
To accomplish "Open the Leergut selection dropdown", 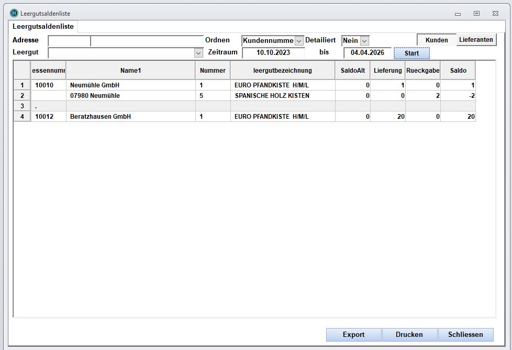I will click(x=198, y=53).
